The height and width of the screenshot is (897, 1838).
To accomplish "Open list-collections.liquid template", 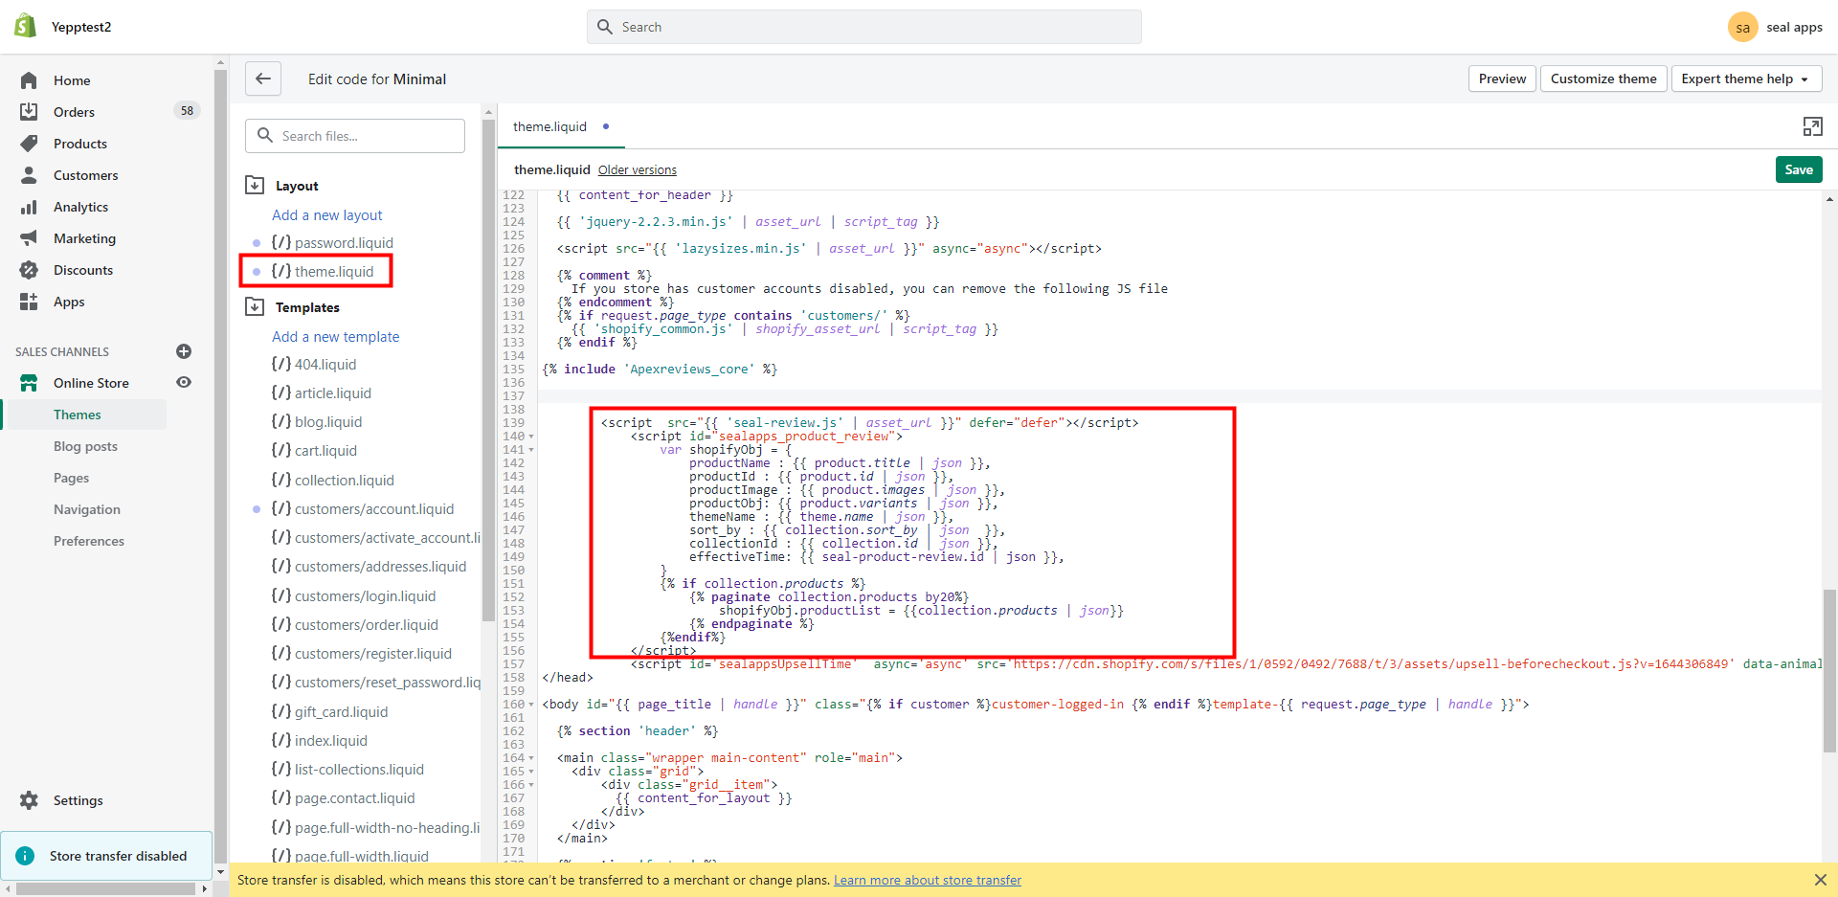I will pos(347,770).
